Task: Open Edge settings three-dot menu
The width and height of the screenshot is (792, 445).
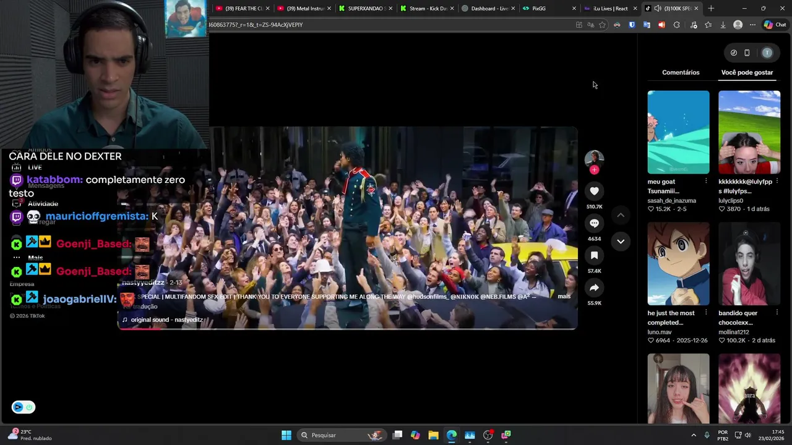Action: pyautogui.click(x=752, y=25)
